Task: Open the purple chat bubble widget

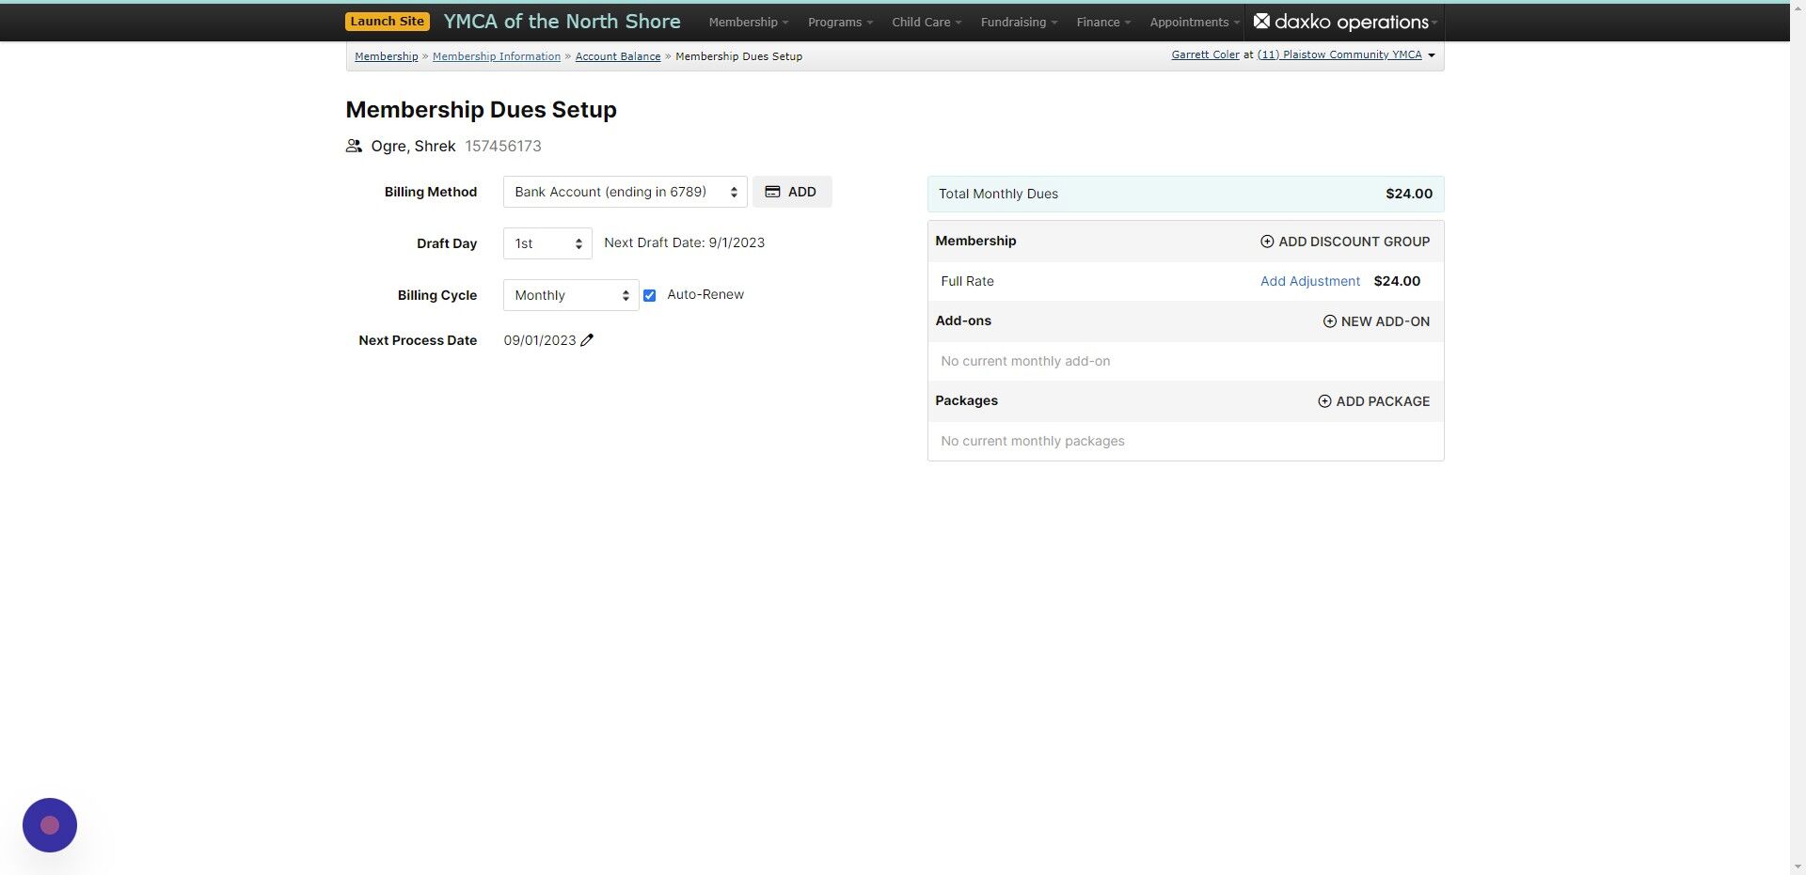Action: click(x=49, y=825)
